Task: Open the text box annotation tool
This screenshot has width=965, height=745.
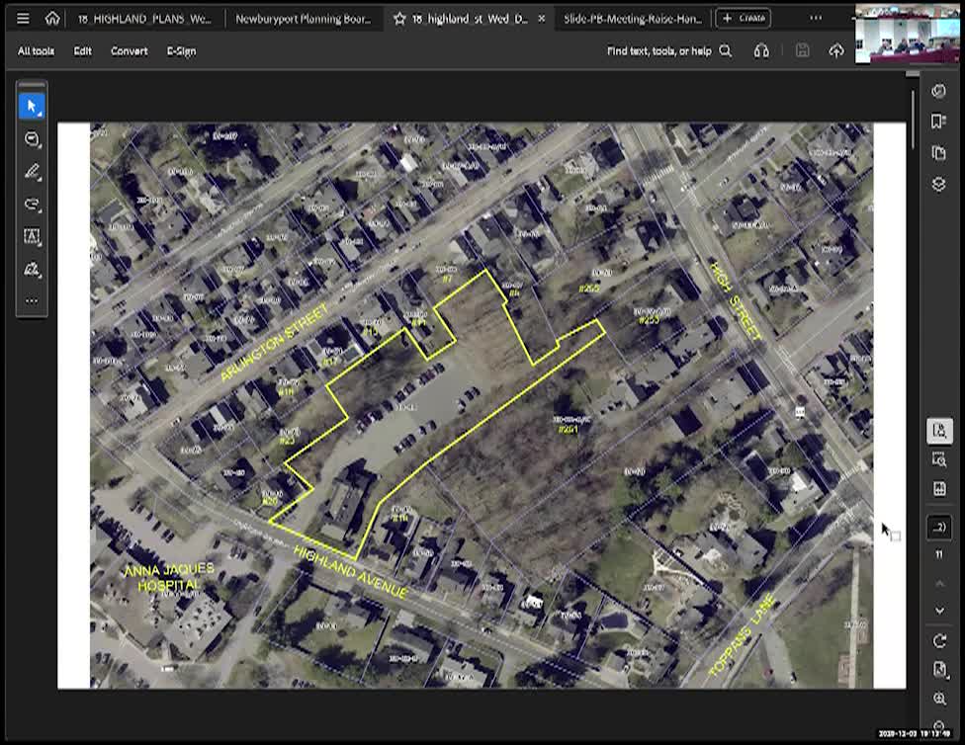Action: (x=33, y=236)
